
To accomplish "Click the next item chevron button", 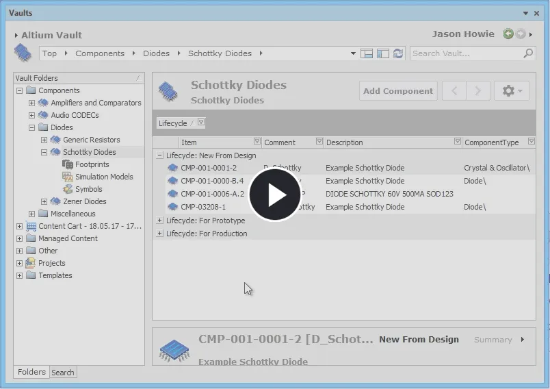I will tap(477, 91).
